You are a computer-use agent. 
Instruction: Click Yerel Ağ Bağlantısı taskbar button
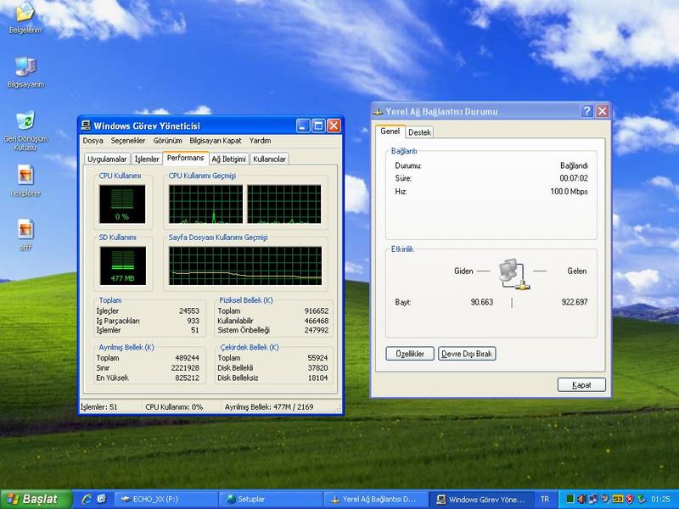tap(375, 499)
